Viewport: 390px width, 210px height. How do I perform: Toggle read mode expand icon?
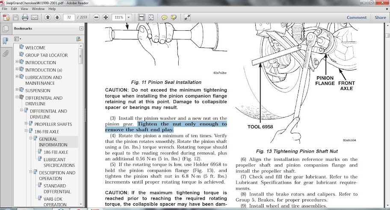(187, 17)
